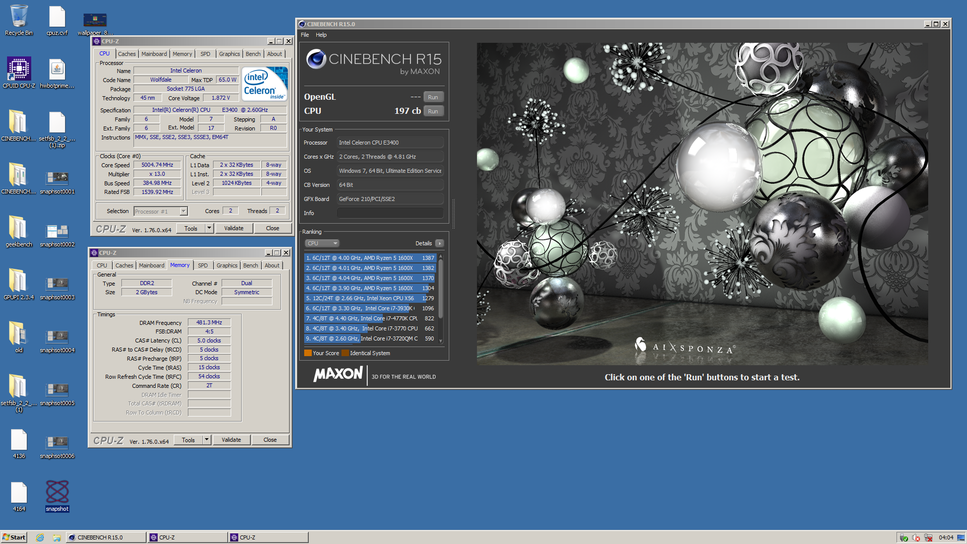Viewport: 967px width, 544px height.
Task: Open the setfsb_2_2 (1).zip file icon
Action: (57, 130)
